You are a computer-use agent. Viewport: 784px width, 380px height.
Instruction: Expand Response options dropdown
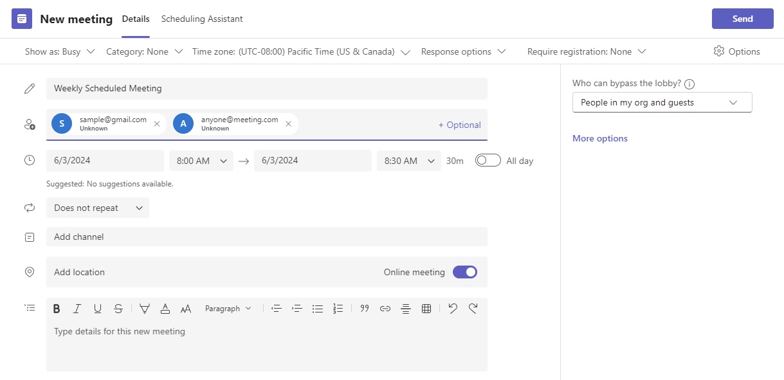(x=463, y=51)
